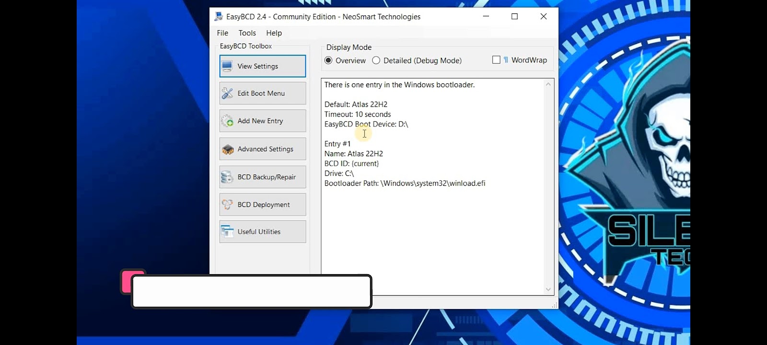Open Advanced Settings
767x345 pixels.
pyautogui.click(x=263, y=149)
